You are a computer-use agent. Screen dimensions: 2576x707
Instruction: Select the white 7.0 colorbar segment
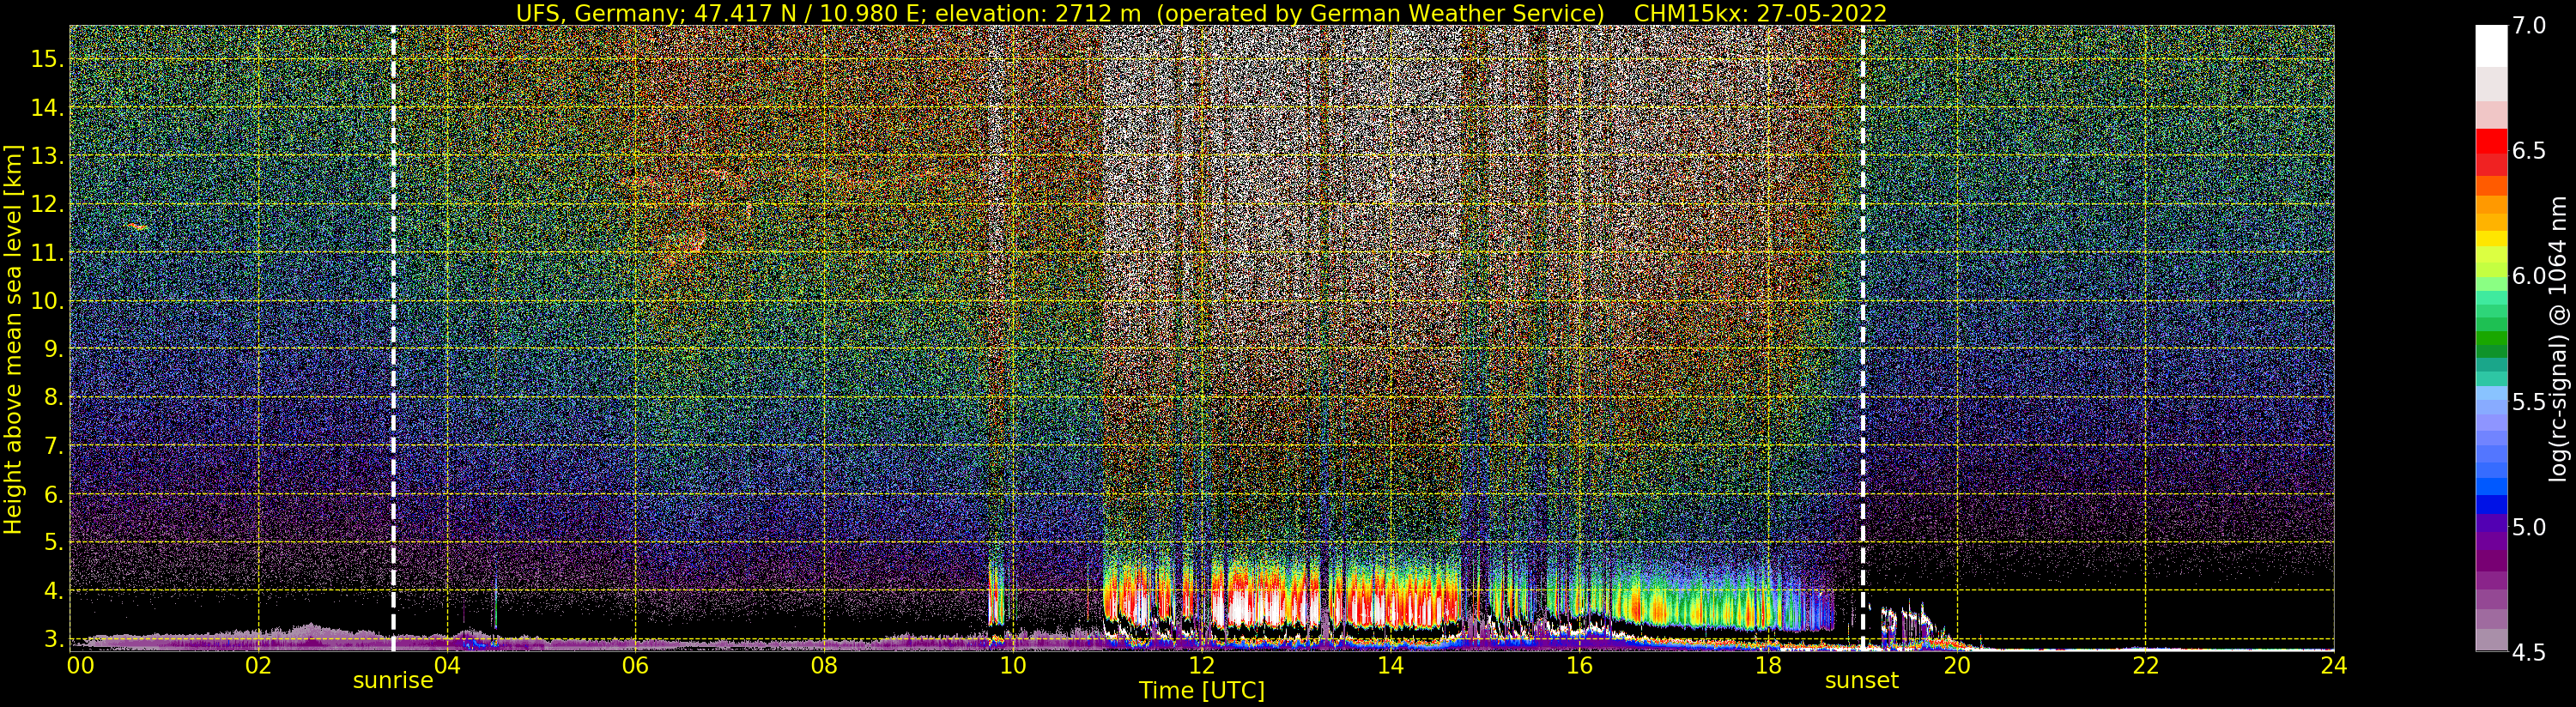point(2490,45)
